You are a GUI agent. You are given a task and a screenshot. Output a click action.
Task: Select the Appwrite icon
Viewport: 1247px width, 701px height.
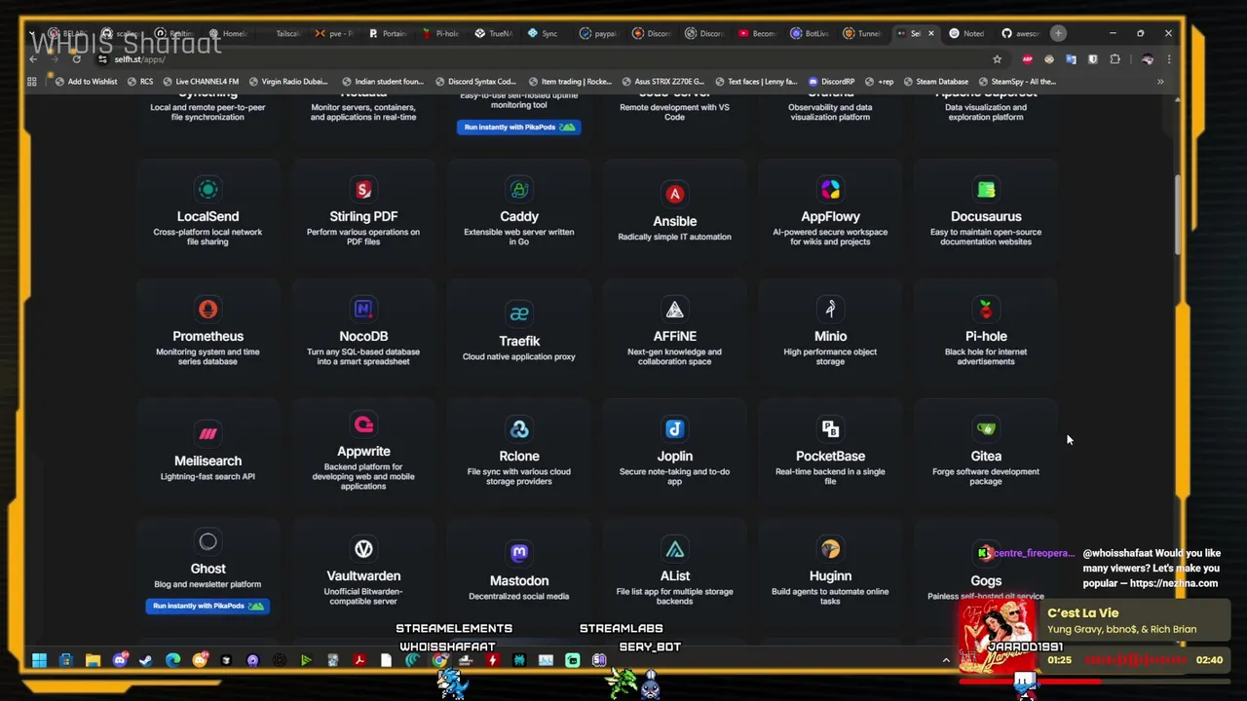pyautogui.click(x=363, y=424)
